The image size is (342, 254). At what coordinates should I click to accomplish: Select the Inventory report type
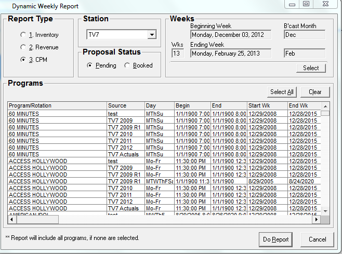pos(22,35)
